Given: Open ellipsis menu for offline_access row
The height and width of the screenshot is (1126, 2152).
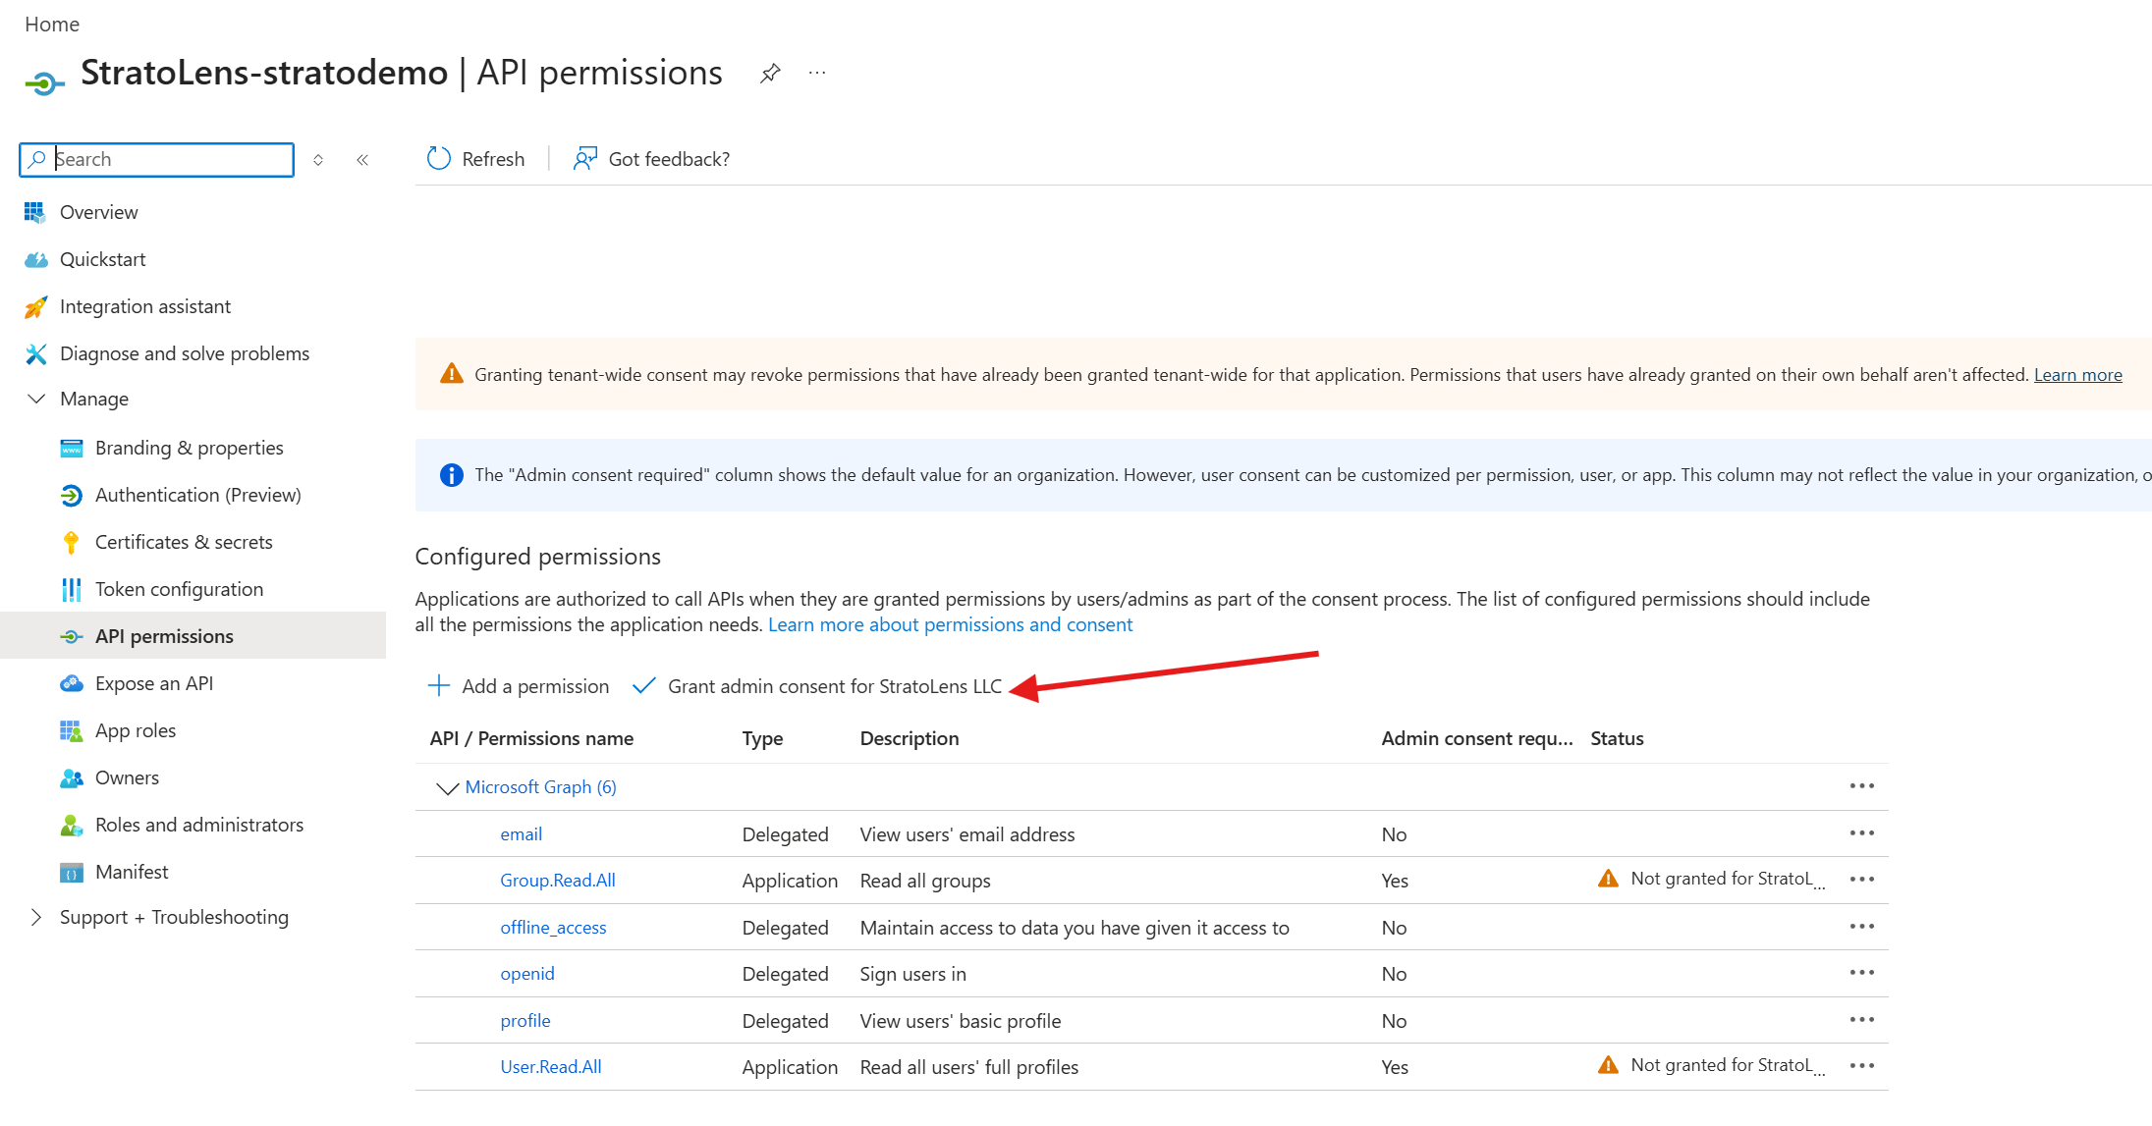Looking at the screenshot, I should 1862,926.
